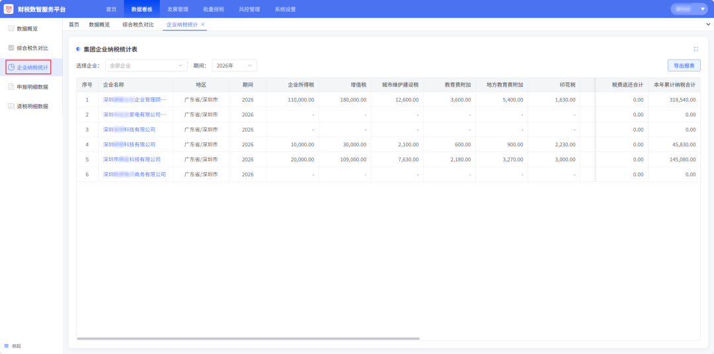Click the 申报明细数据 sidebar icon
Screen dimensions: 714x354
11,87
